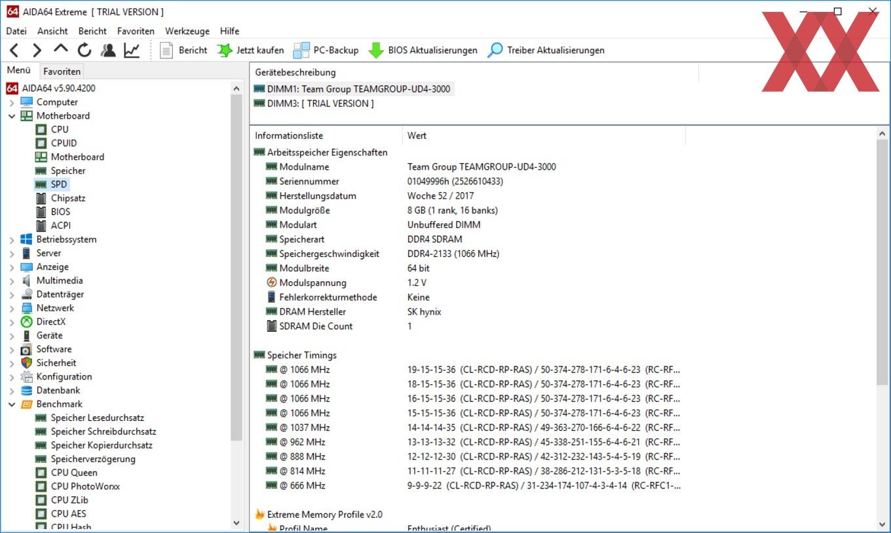Expand the Datenträger tree node
The width and height of the screenshot is (891, 533).
point(12,295)
